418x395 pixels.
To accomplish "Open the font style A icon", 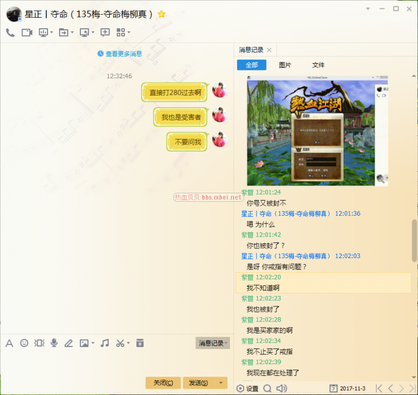I will (9, 343).
